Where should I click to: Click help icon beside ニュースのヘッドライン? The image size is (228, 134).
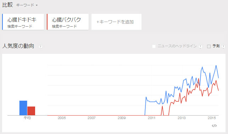(200, 46)
